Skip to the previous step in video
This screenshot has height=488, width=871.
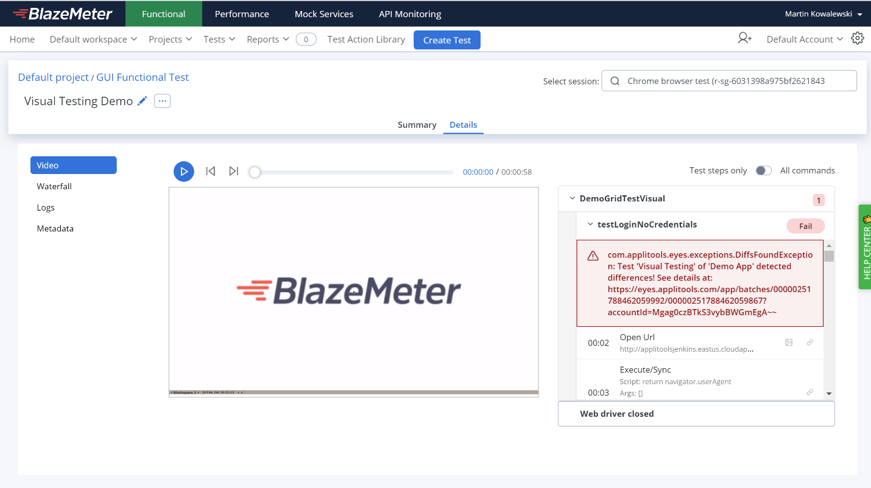[x=211, y=171]
